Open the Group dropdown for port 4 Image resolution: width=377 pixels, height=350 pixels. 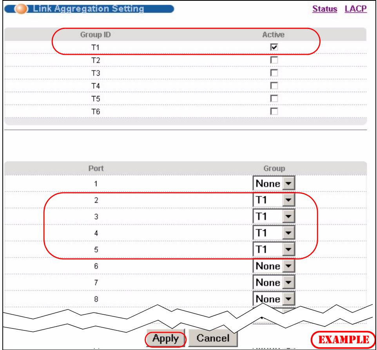coord(274,233)
